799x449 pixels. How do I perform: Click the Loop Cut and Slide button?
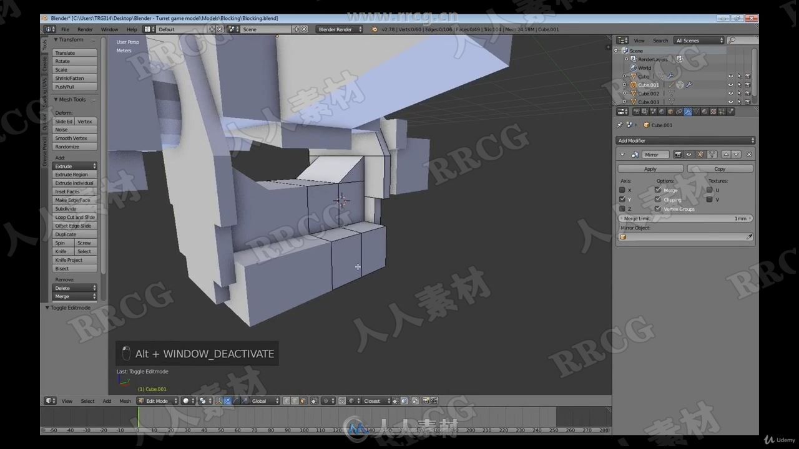(74, 218)
